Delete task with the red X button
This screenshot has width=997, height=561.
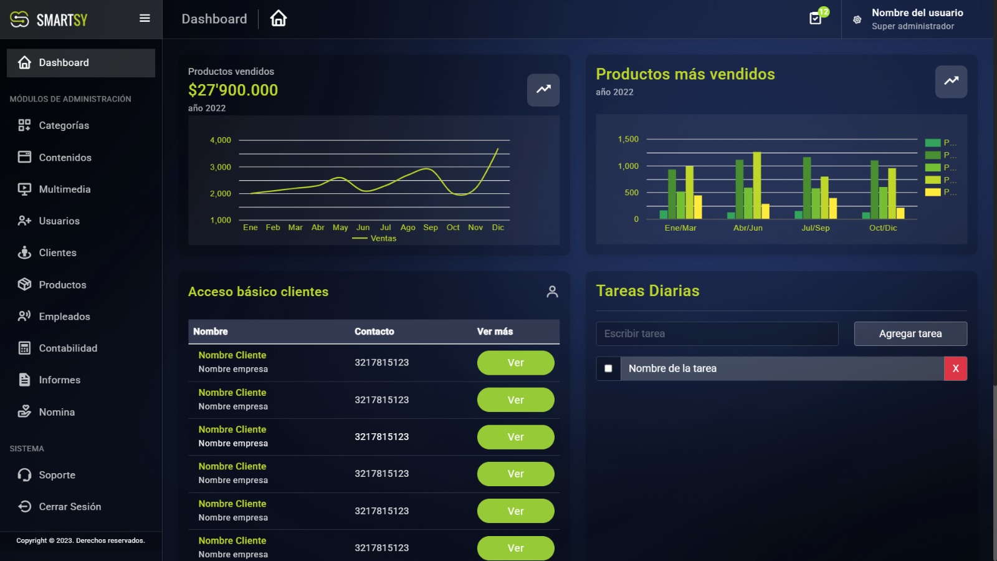click(955, 368)
